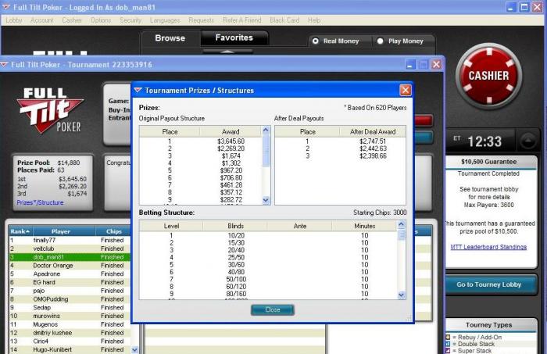The width and height of the screenshot is (547, 354).
Task: Close the Tournament 223353916 window
Action: pyautogui.click(x=436, y=65)
